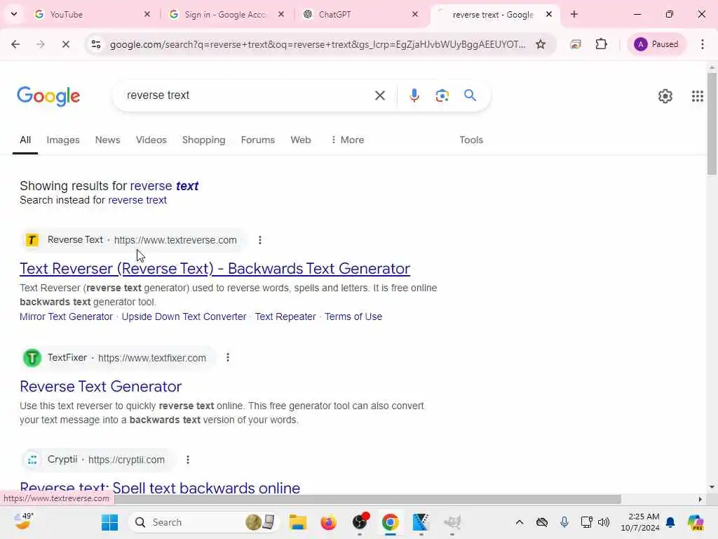
Task: Open the Terms of Use sitelink
Action: point(353,317)
